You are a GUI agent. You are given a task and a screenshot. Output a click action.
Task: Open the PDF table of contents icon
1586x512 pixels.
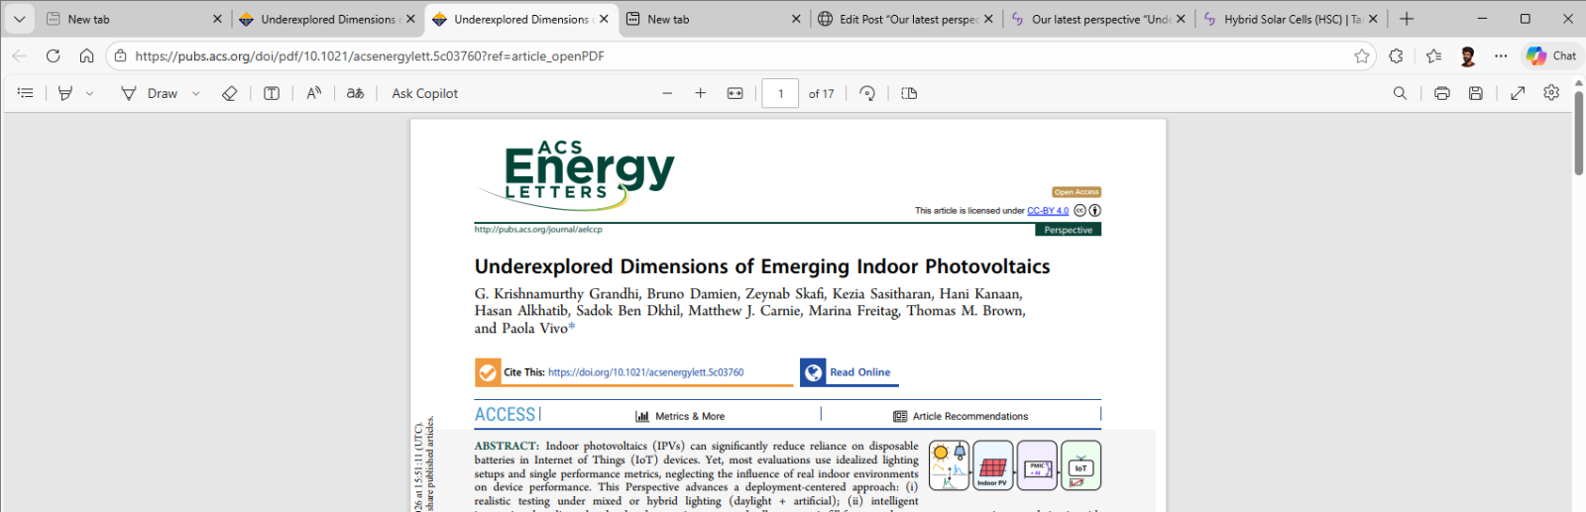pos(26,93)
